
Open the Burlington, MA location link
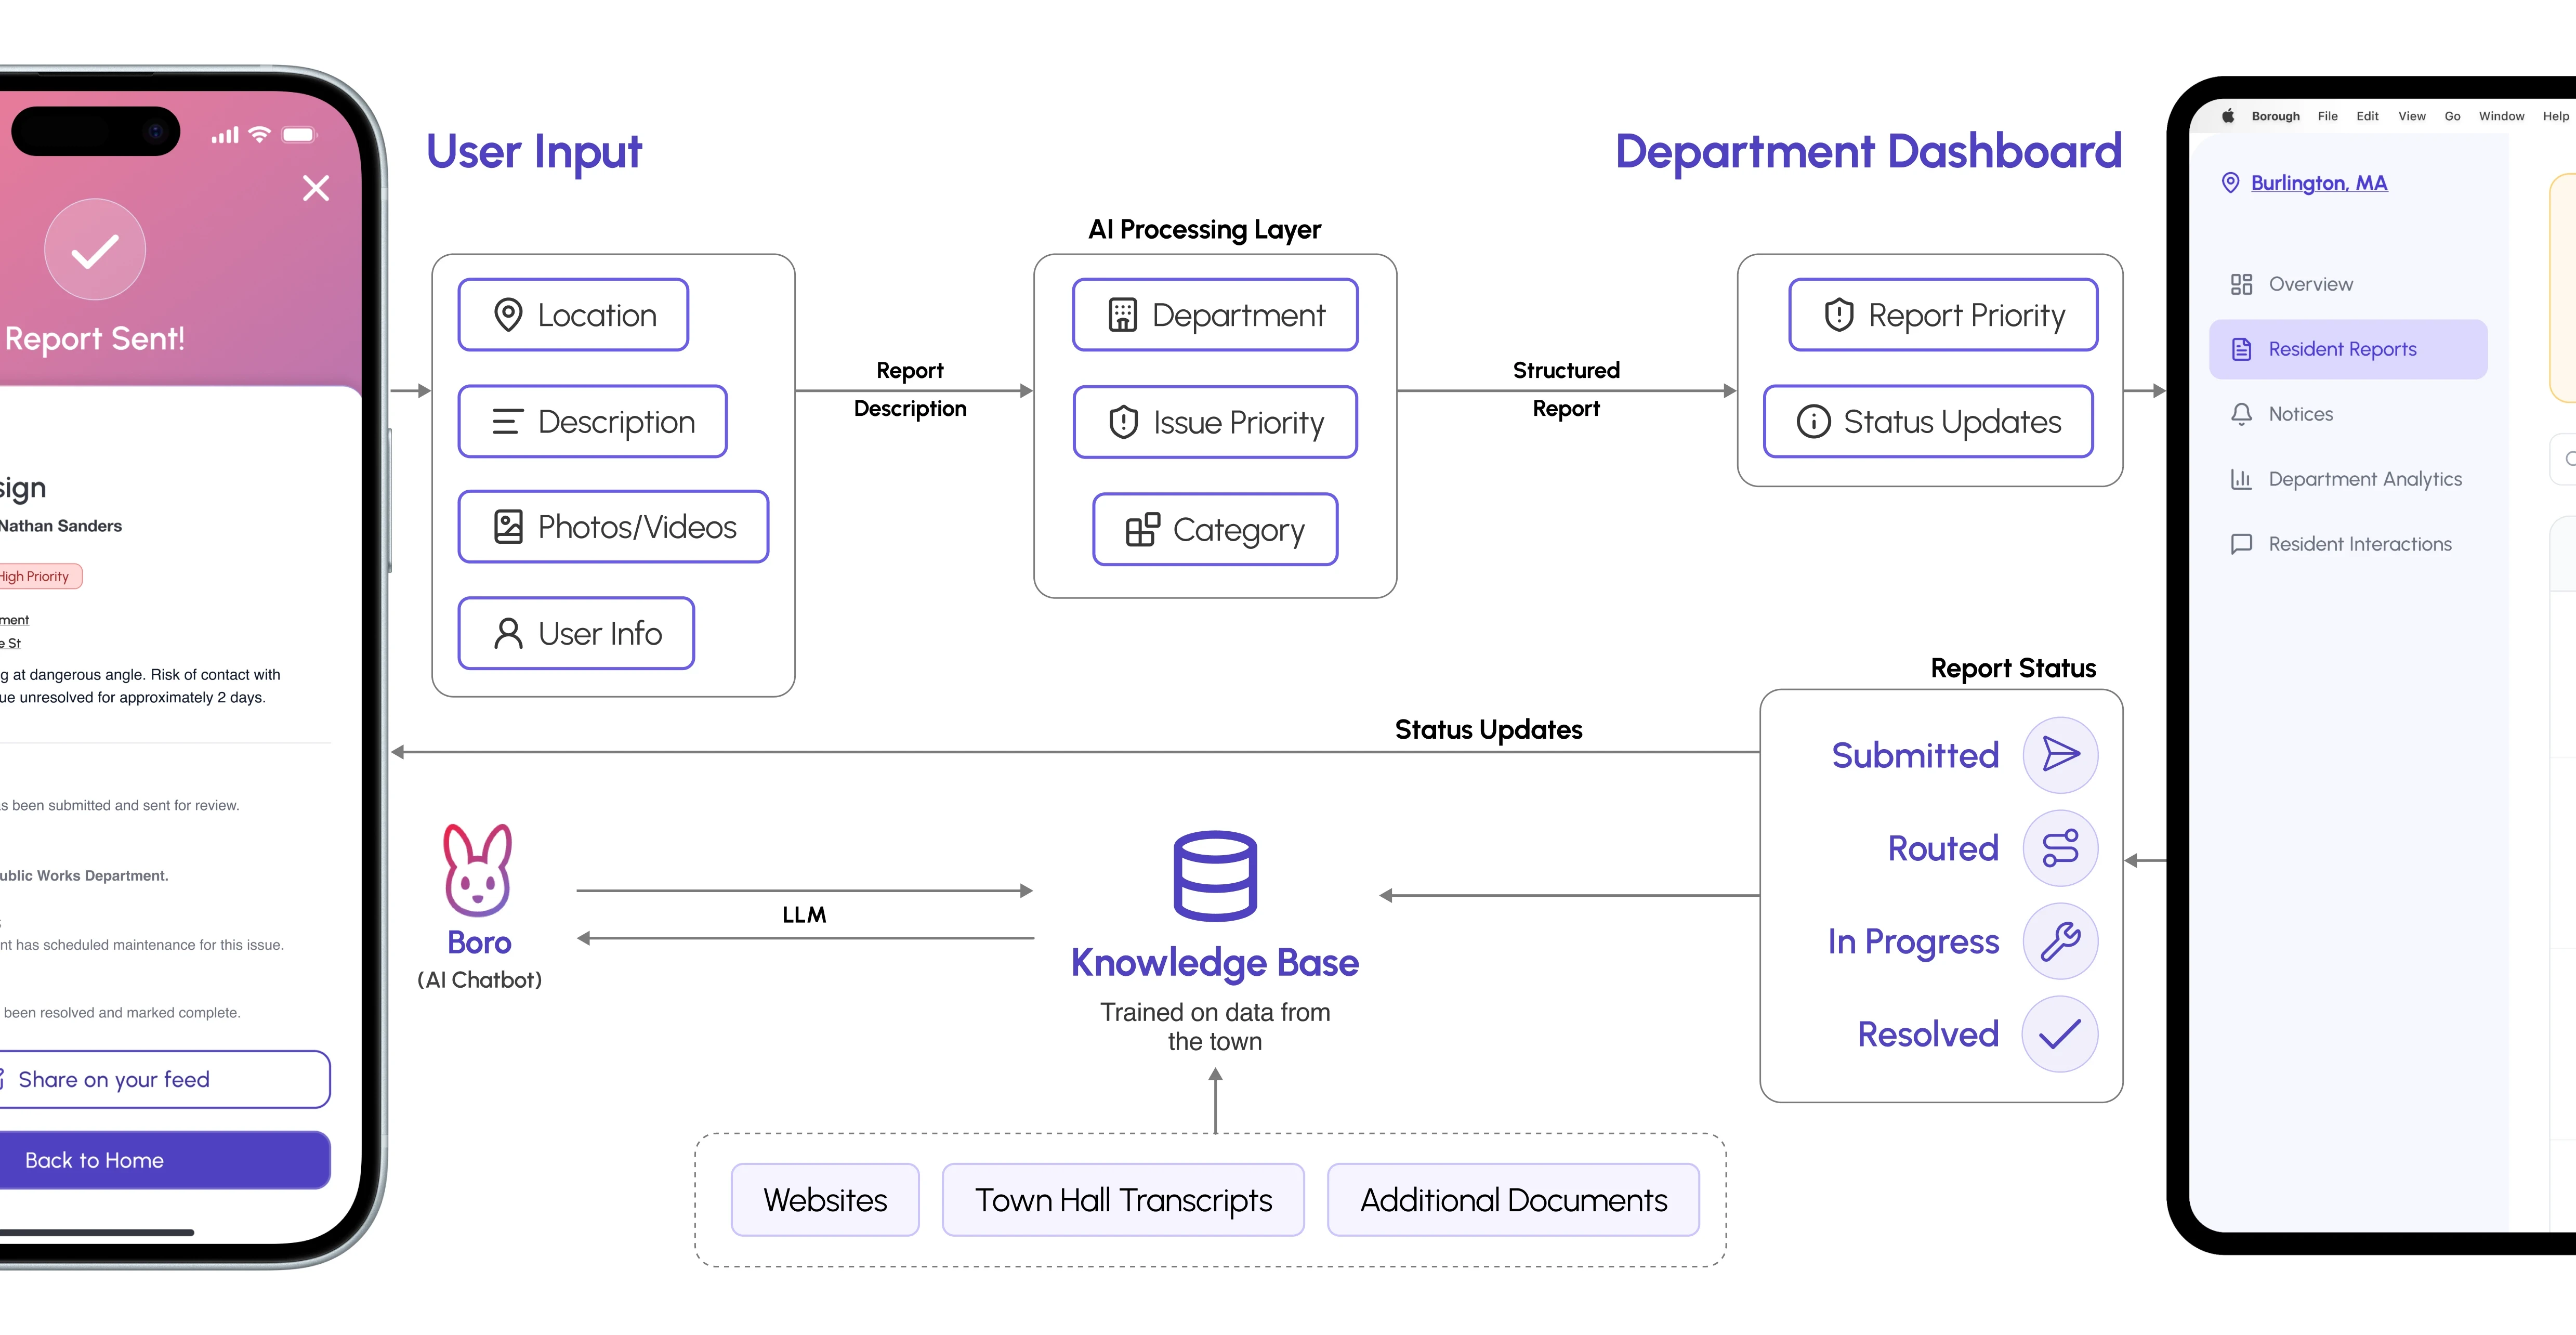click(2318, 183)
